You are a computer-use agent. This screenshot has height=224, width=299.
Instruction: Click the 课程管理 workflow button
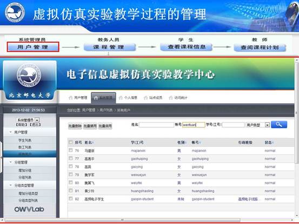click(x=110, y=47)
